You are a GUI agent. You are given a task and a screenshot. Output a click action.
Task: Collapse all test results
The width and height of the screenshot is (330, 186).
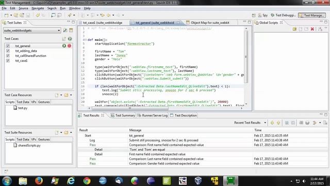293,123
